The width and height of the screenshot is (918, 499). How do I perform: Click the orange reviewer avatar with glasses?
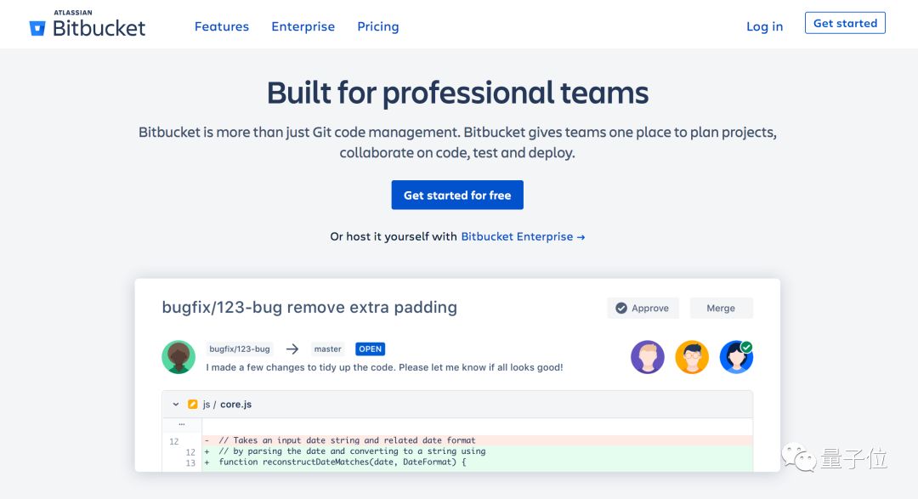[692, 357]
